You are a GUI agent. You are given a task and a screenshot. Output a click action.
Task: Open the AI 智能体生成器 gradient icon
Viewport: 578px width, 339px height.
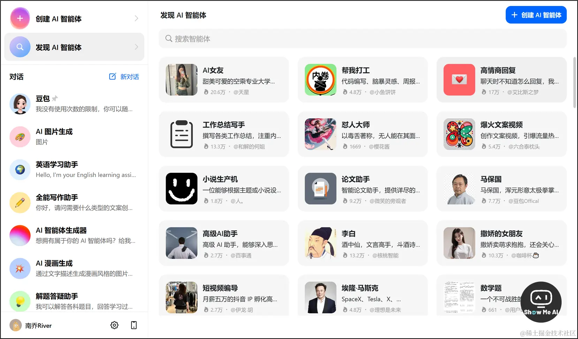pos(20,236)
